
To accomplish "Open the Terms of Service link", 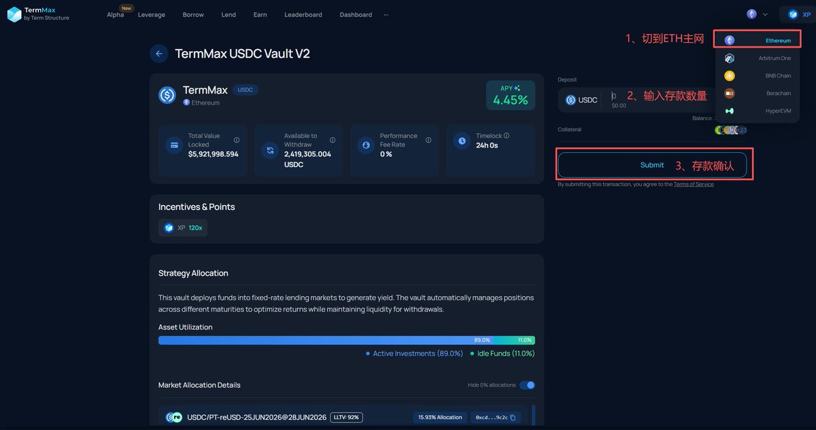I will (x=694, y=184).
